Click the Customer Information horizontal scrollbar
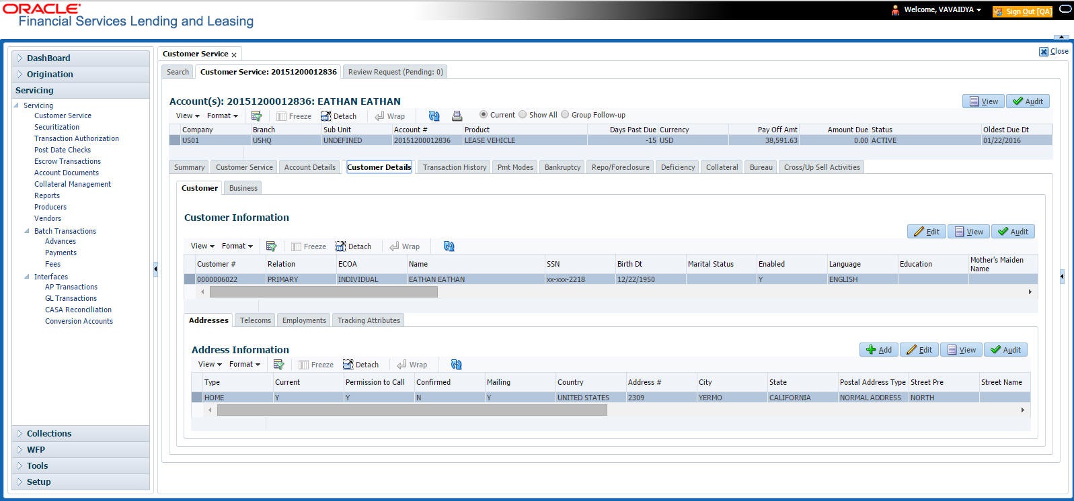1074x501 pixels. click(323, 292)
